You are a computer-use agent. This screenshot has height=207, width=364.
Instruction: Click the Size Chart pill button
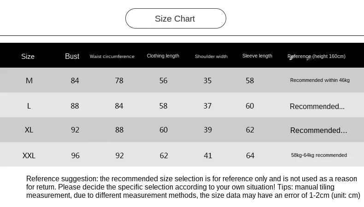(176, 19)
